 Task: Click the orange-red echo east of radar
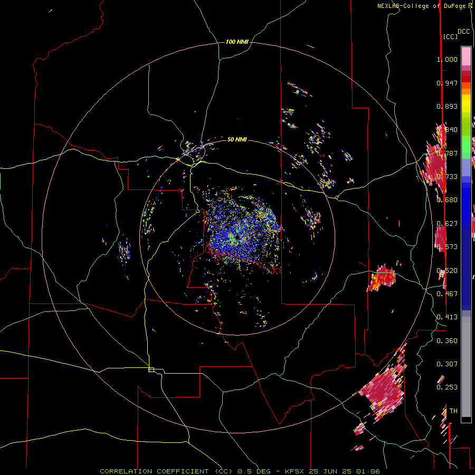[x=381, y=278]
